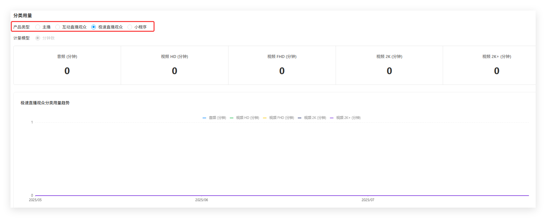Click the 2025/06 x-axis date label
The image size is (546, 218).
202,200
